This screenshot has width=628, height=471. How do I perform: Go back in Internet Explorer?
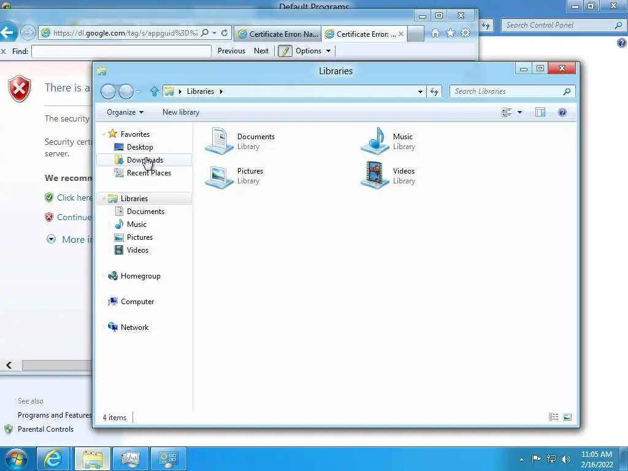tap(8, 32)
